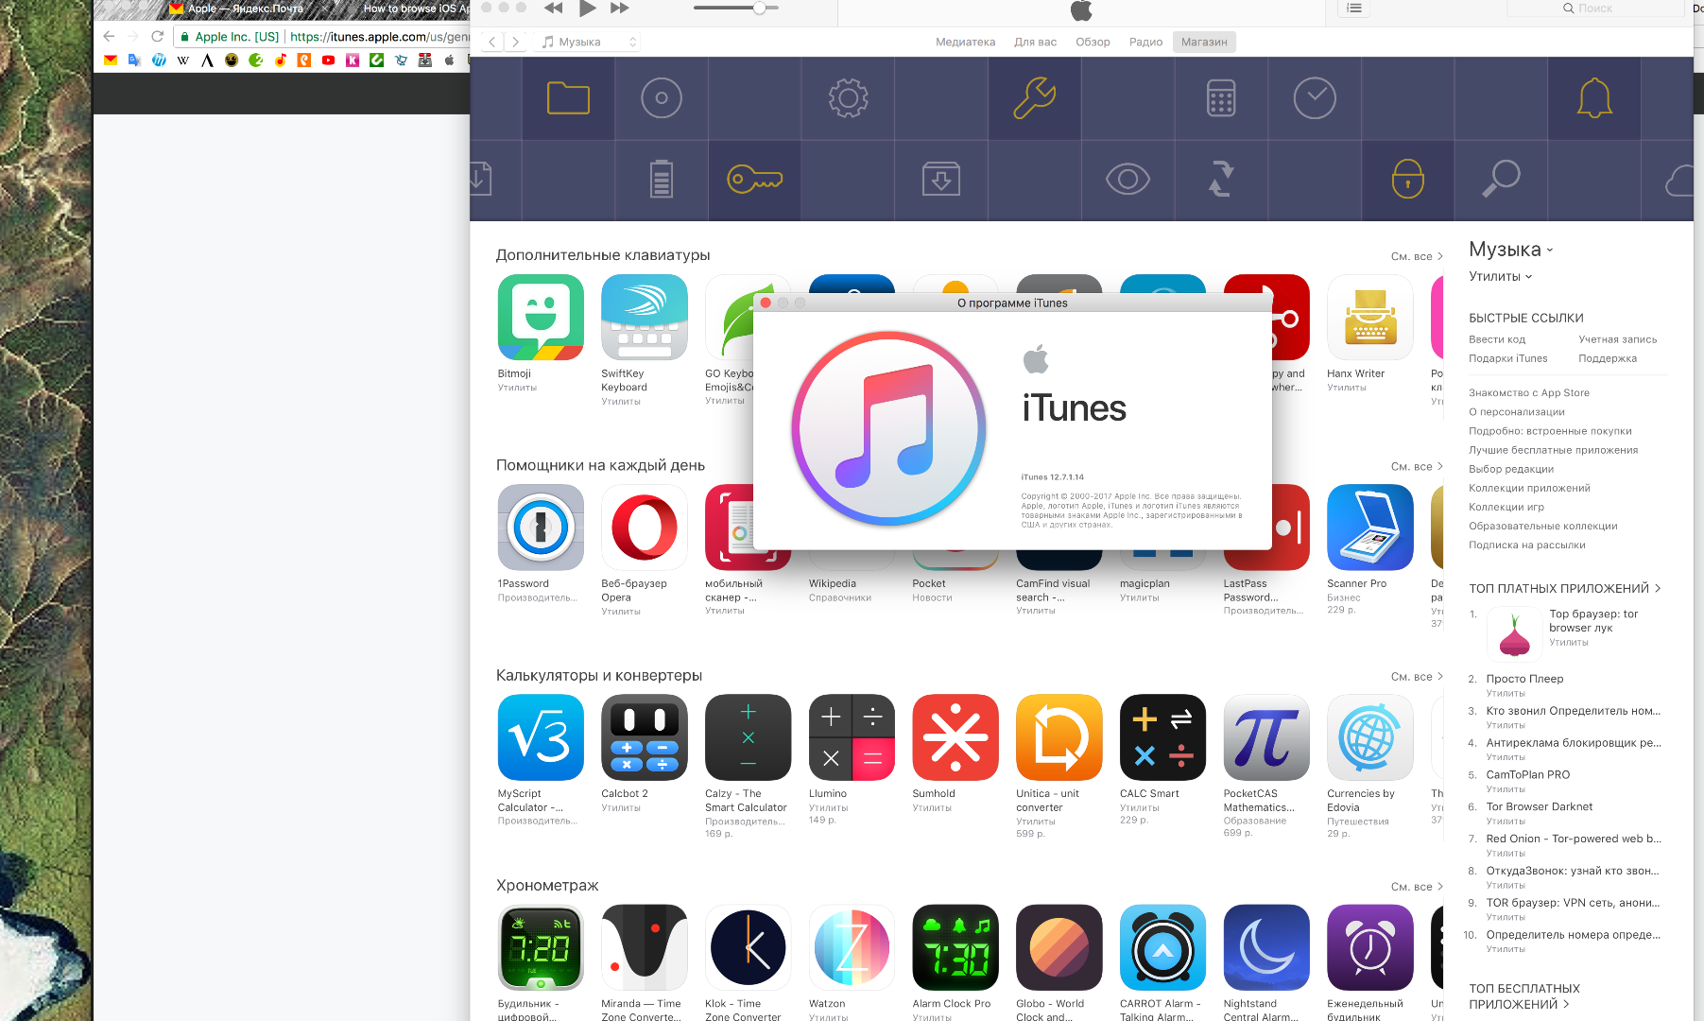Open the Поддержка link
Viewport: 1704px width, 1021px height.
pos(1608,358)
